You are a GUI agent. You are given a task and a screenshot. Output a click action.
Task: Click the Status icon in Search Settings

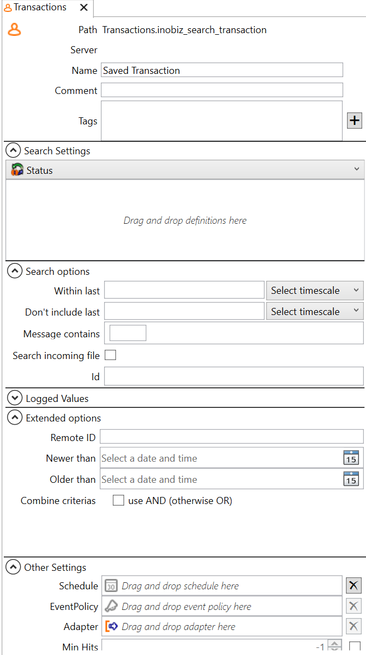[17, 170]
